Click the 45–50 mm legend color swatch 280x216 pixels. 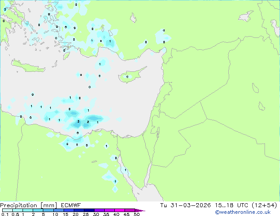pos(130,210)
